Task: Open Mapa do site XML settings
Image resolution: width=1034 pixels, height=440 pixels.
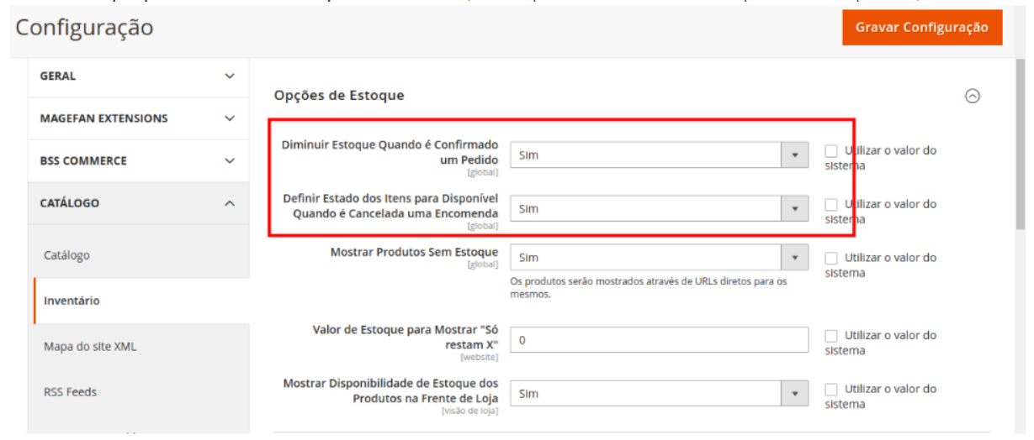Action: (x=90, y=346)
